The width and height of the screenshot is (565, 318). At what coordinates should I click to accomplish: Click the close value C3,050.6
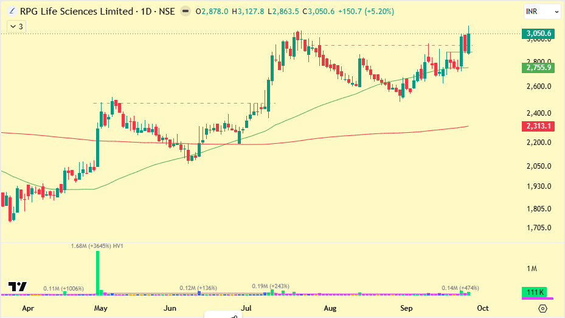click(x=318, y=12)
